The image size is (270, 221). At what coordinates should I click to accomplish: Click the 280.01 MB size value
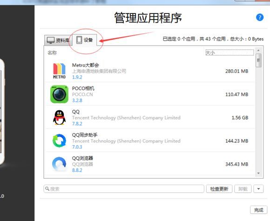tap(237, 71)
